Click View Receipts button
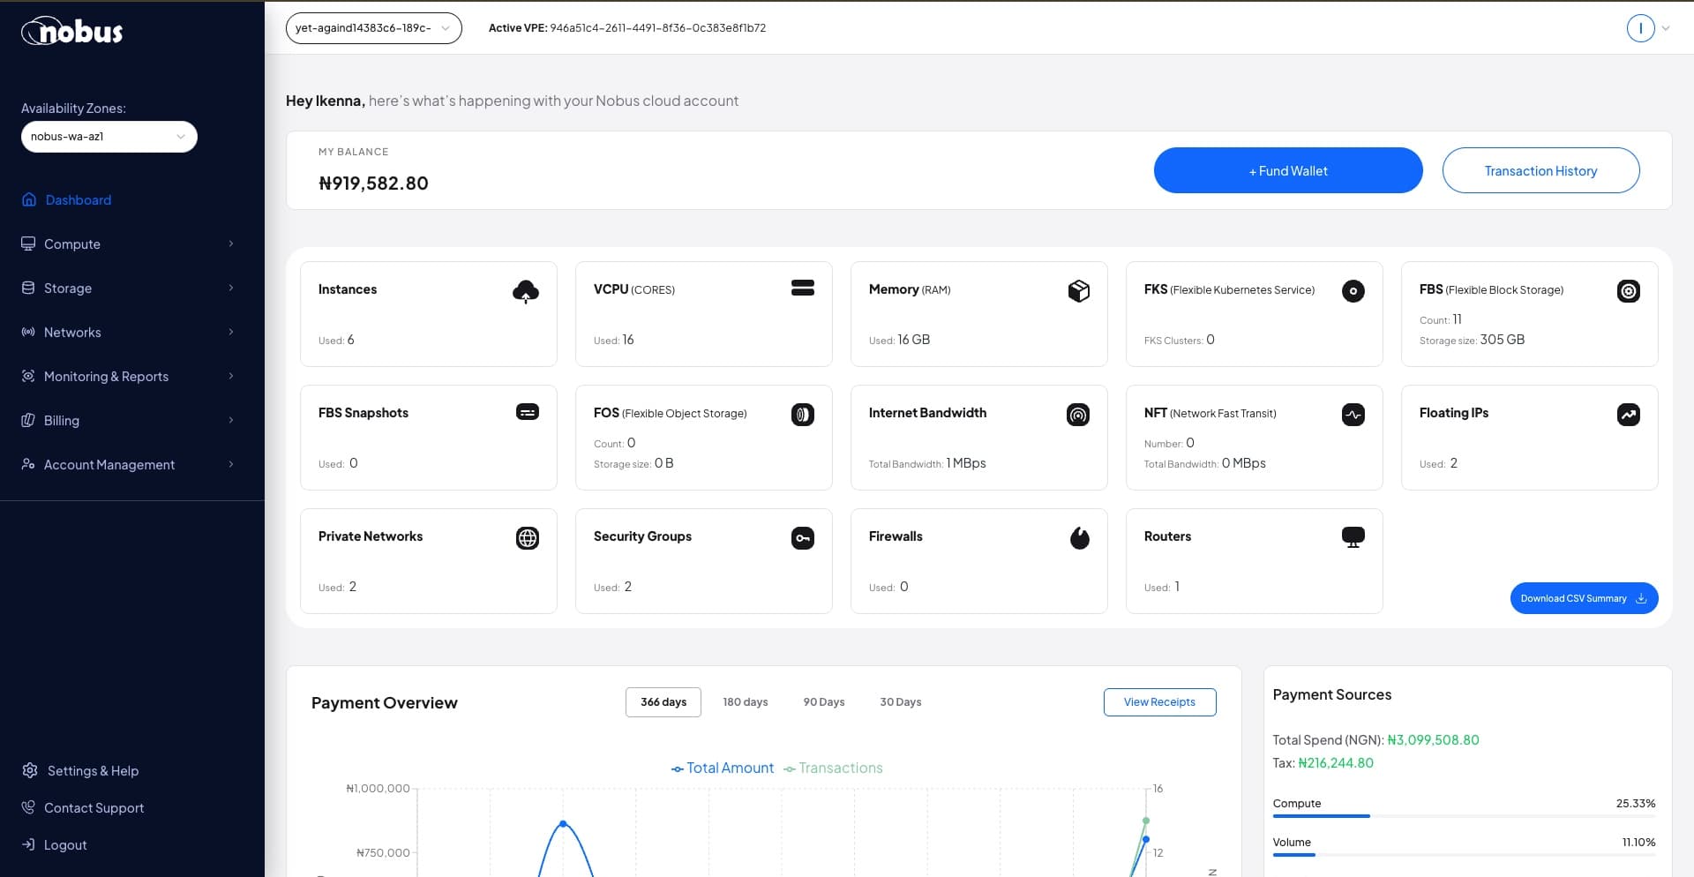 pos(1159,702)
